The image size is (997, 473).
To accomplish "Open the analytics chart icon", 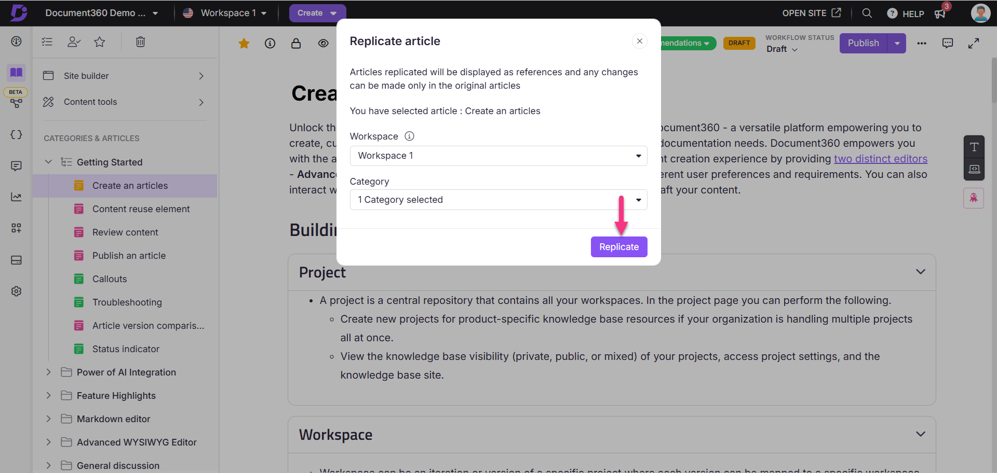I will point(16,197).
